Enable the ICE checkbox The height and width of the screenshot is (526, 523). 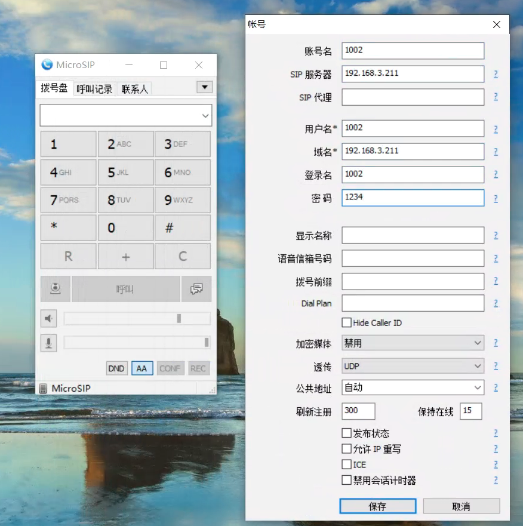(x=346, y=464)
